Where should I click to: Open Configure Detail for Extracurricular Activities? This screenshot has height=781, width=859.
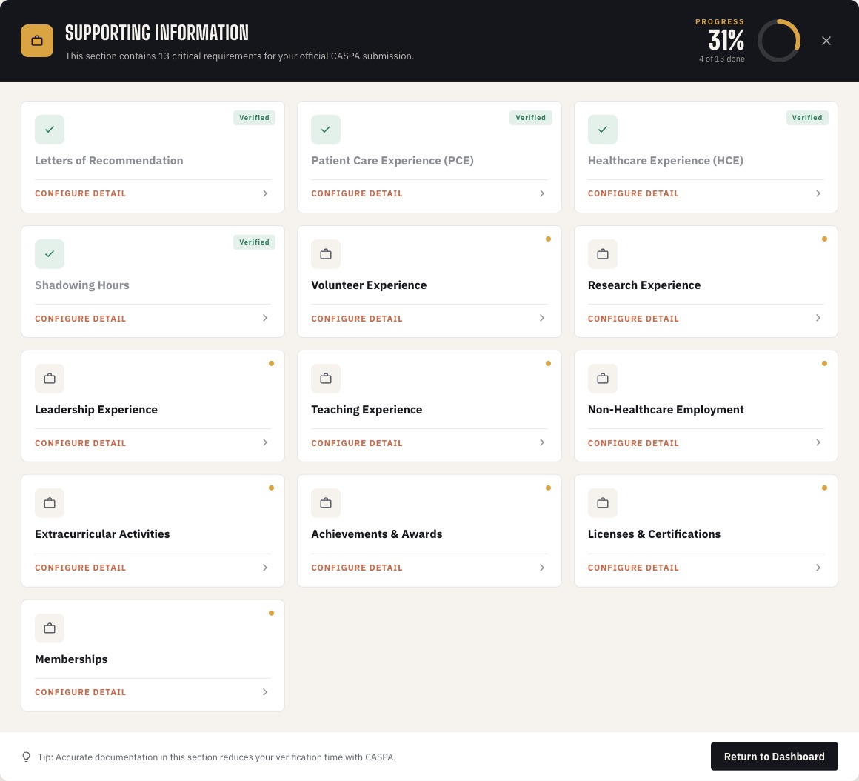81,568
